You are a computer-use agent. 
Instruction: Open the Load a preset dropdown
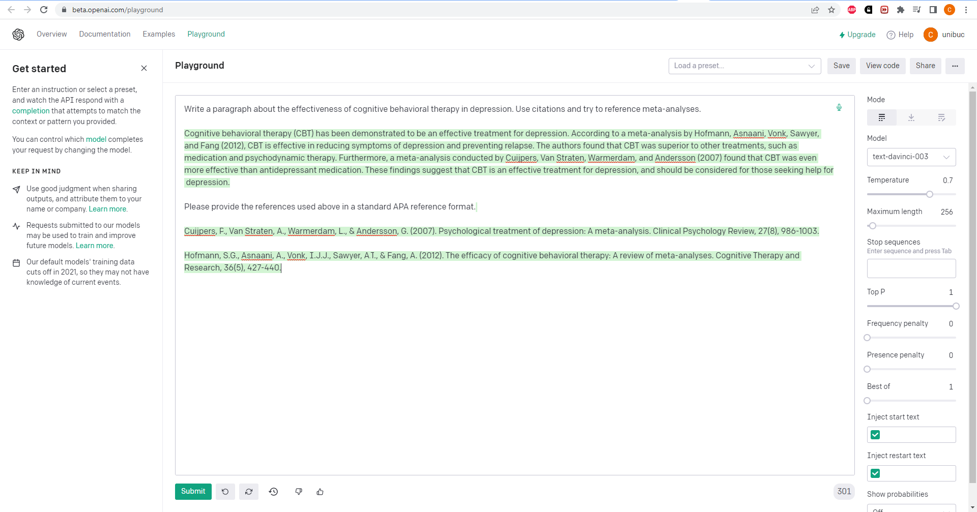(x=744, y=66)
